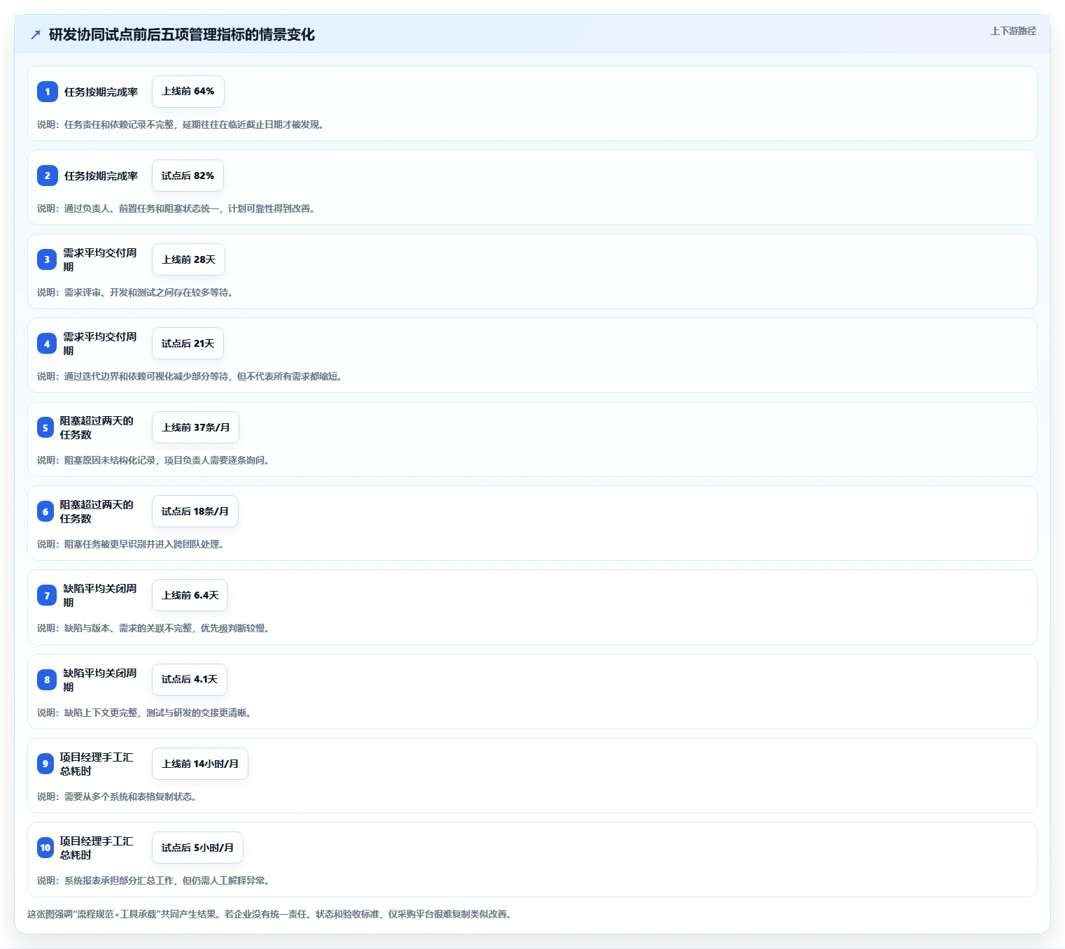Click 任务按期完成率 label in card 2

click(101, 176)
